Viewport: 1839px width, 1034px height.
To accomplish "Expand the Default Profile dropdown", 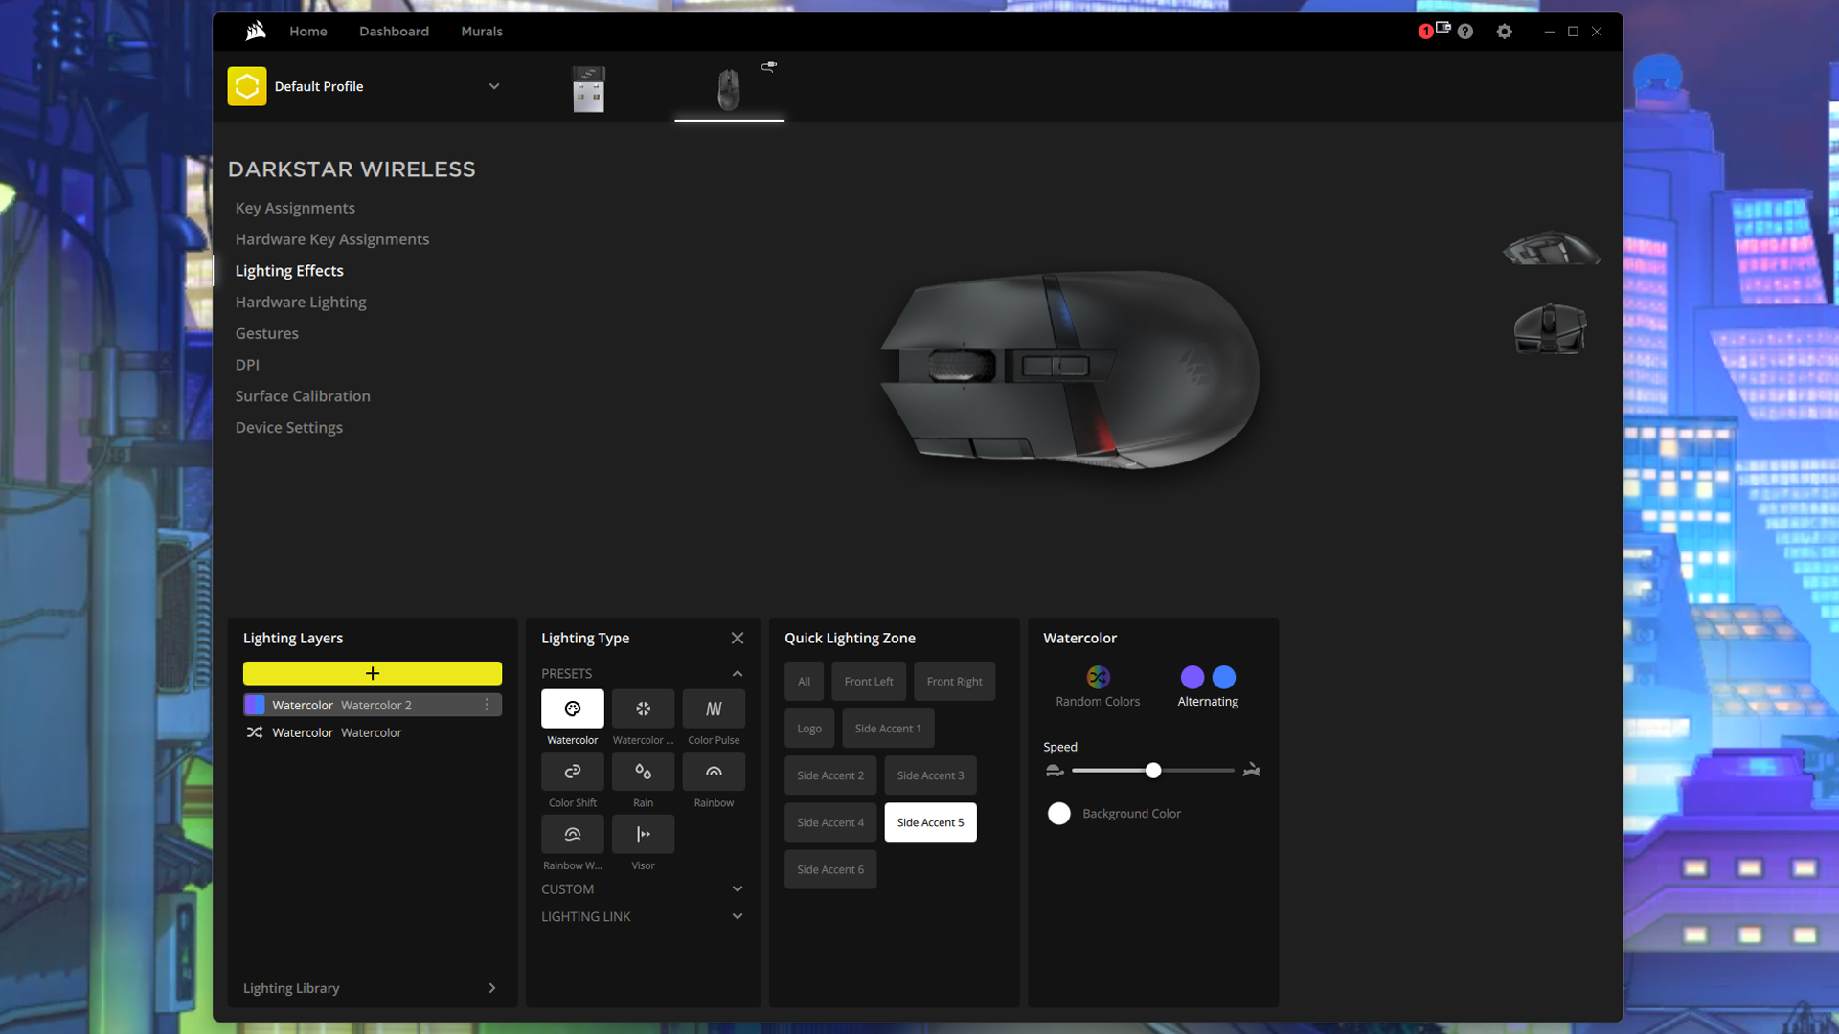I will point(494,86).
